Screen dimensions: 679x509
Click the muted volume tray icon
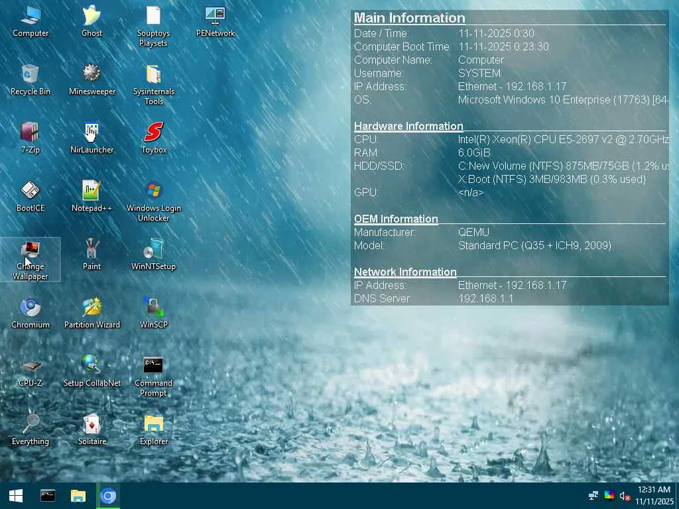coord(625,496)
